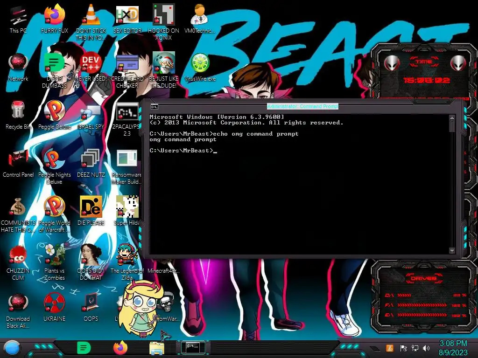Open the VLC cone desktop shortcut
The image size is (478, 358).
coord(91,22)
